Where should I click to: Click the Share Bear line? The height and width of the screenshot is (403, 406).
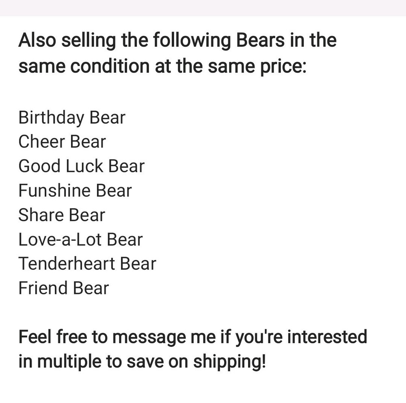click(x=62, y=215)
